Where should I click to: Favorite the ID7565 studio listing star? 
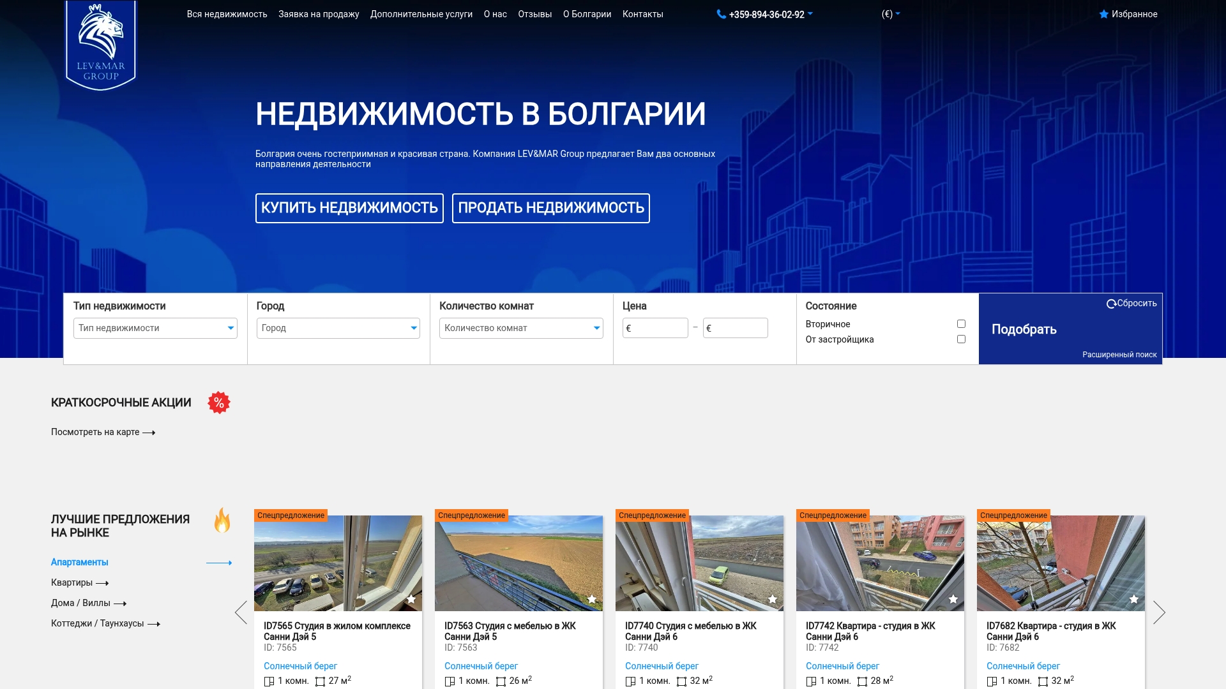coord(411,599)
